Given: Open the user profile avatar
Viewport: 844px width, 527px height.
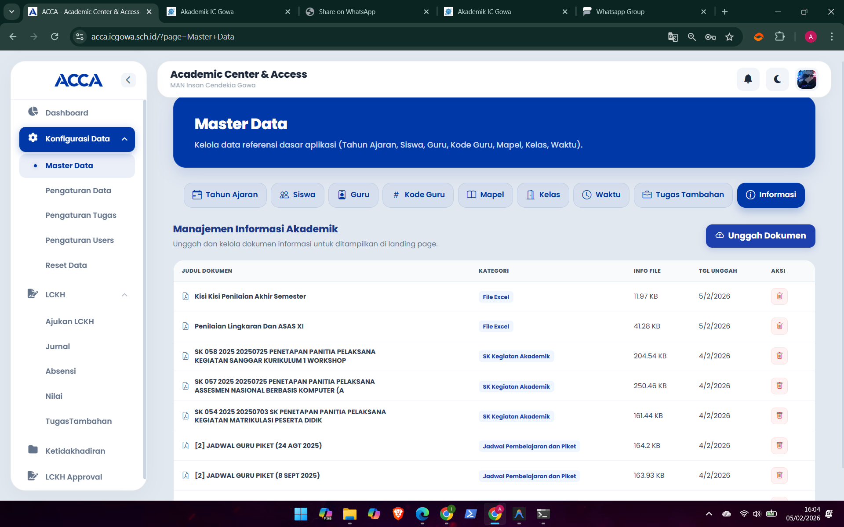Looking at the screenshot, I should click(807, 79).
